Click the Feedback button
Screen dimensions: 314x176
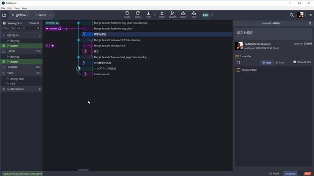point(290,174)
